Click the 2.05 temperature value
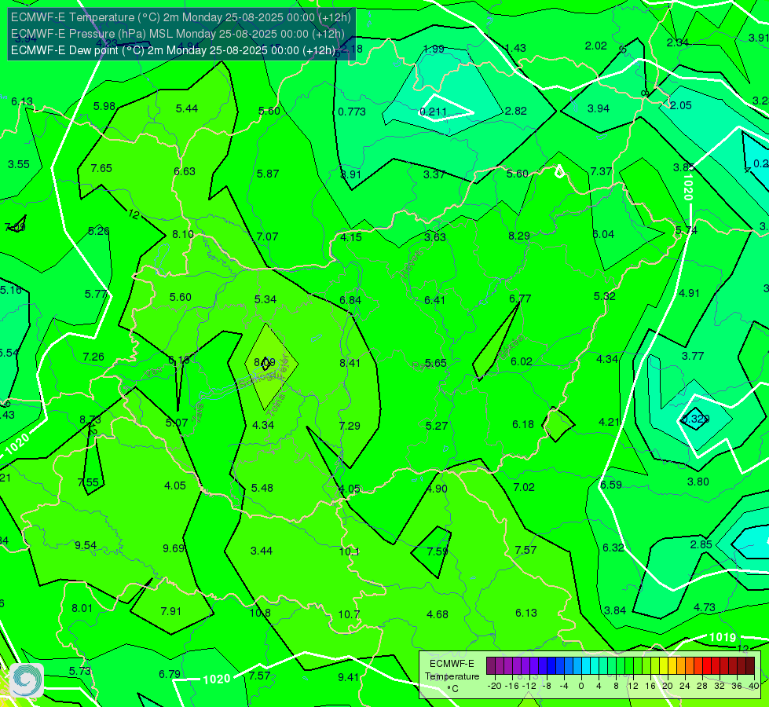Viewport: 769px width, 707px height. [681, 105]
